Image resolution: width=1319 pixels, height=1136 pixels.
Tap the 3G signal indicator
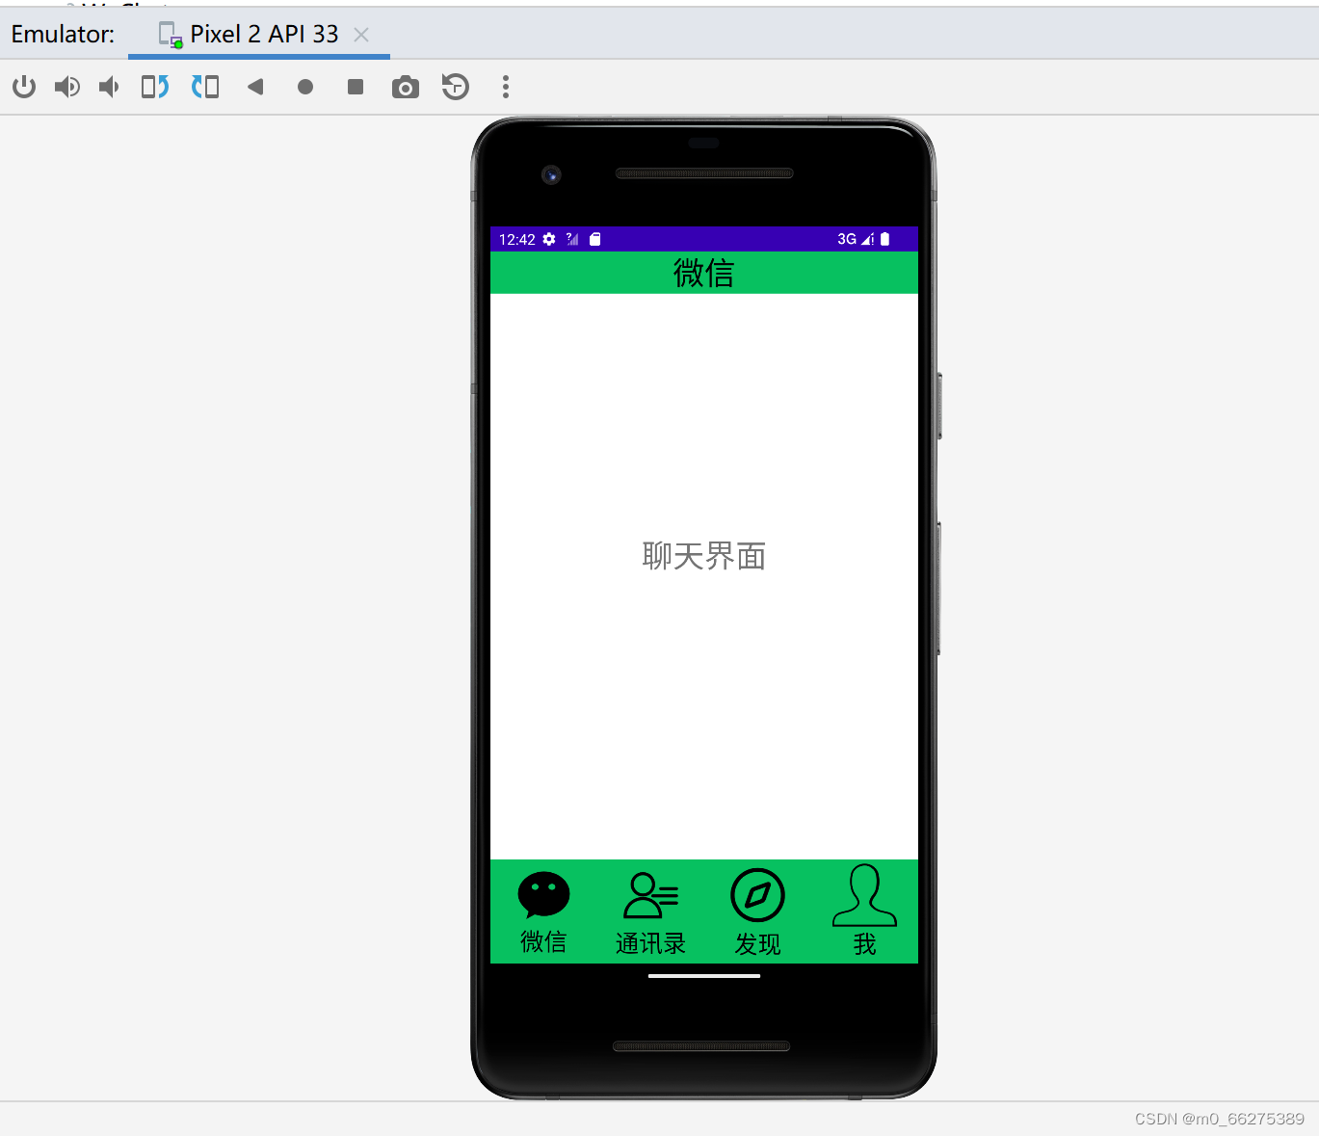pyautogui.click(x=856, y=239)
